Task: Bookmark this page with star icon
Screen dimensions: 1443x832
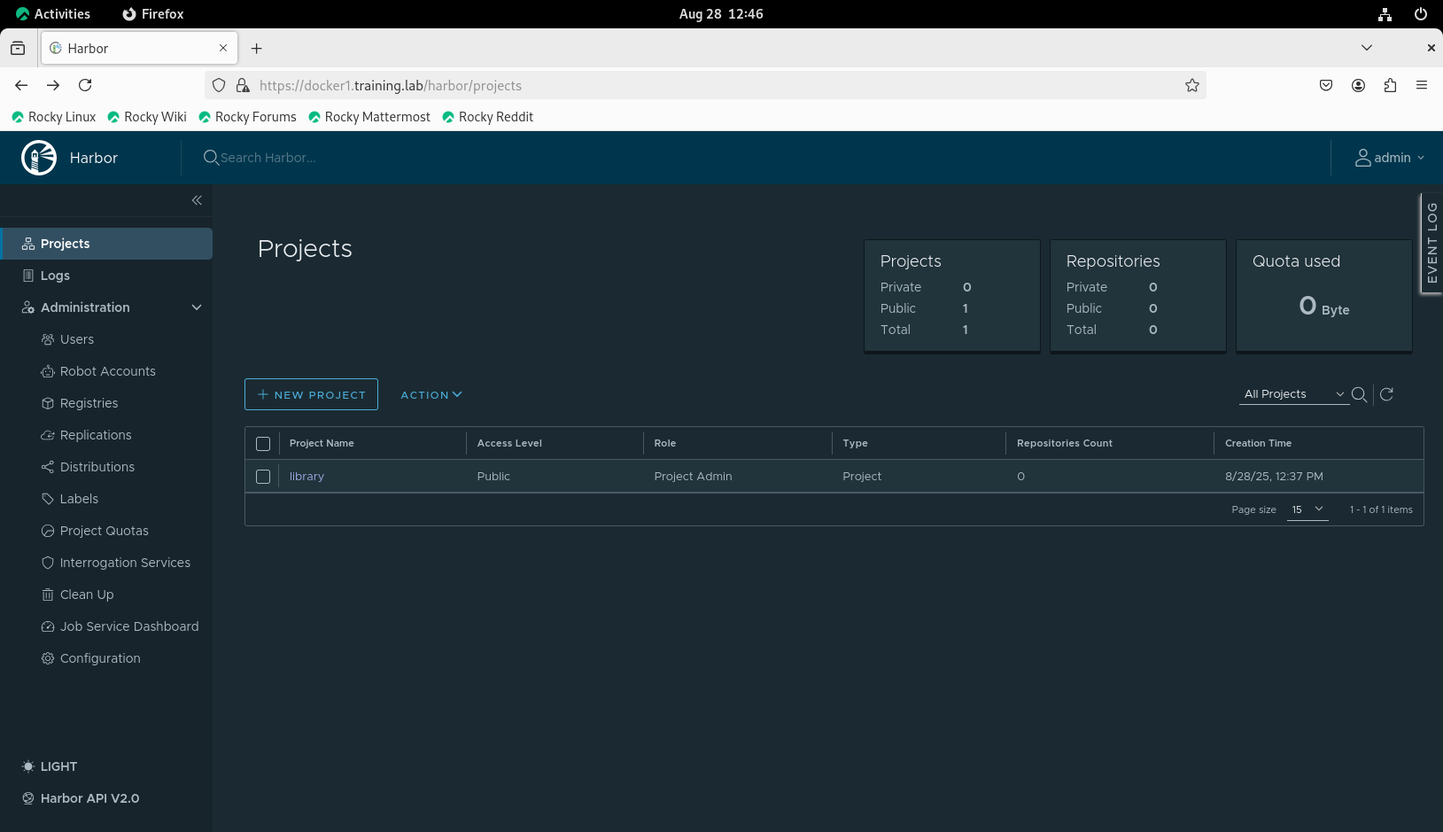Action: [x=1192, y=85]
